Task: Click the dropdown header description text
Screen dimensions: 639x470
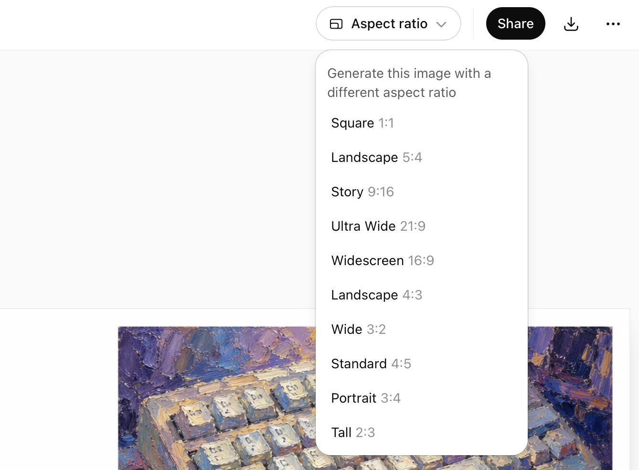Action: (409, 83)
